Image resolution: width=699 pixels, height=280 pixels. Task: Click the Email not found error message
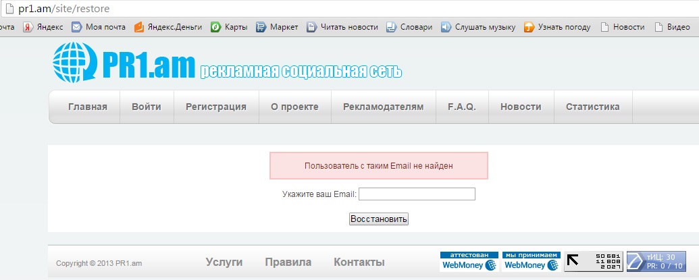pos(378,166)
